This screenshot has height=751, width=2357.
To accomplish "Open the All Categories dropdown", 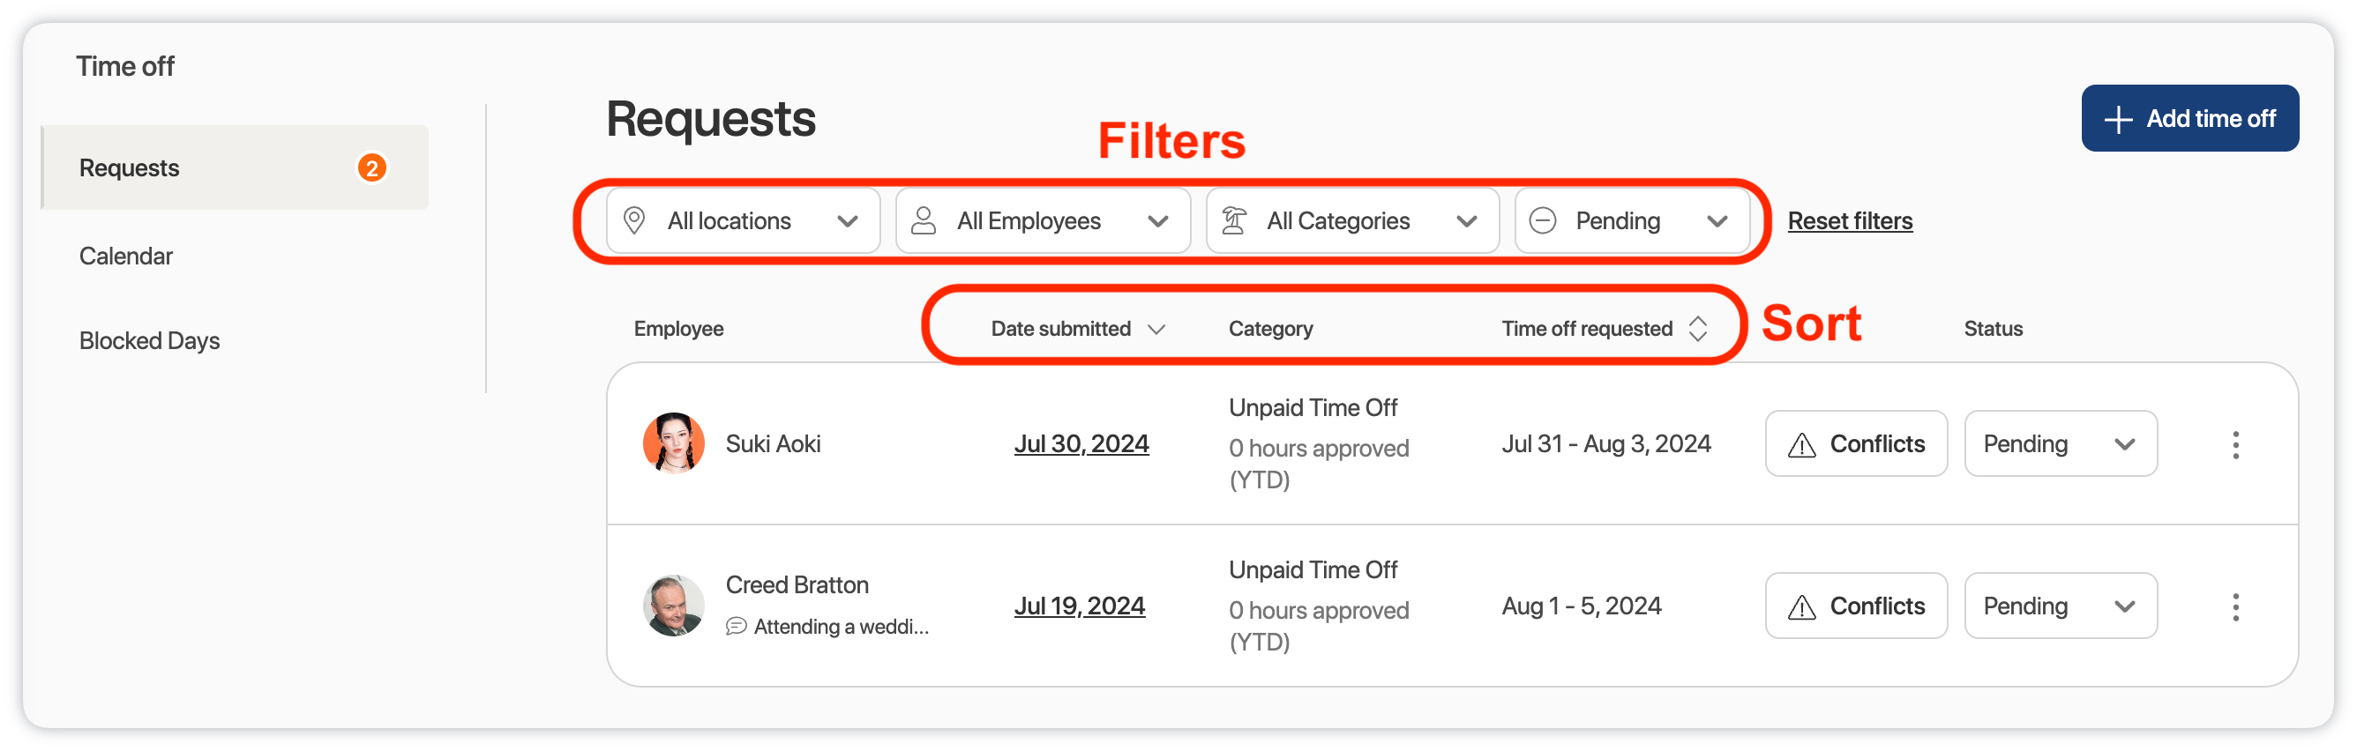I will 1351,221.
